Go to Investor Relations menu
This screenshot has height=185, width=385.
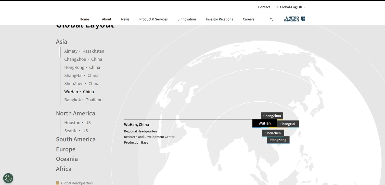point(219,19)
